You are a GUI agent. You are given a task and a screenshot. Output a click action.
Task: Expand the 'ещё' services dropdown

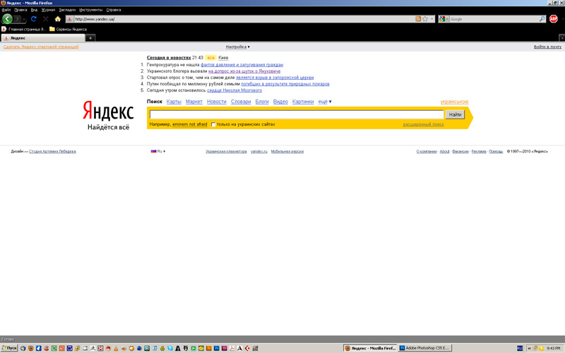(x=325, y=102)
